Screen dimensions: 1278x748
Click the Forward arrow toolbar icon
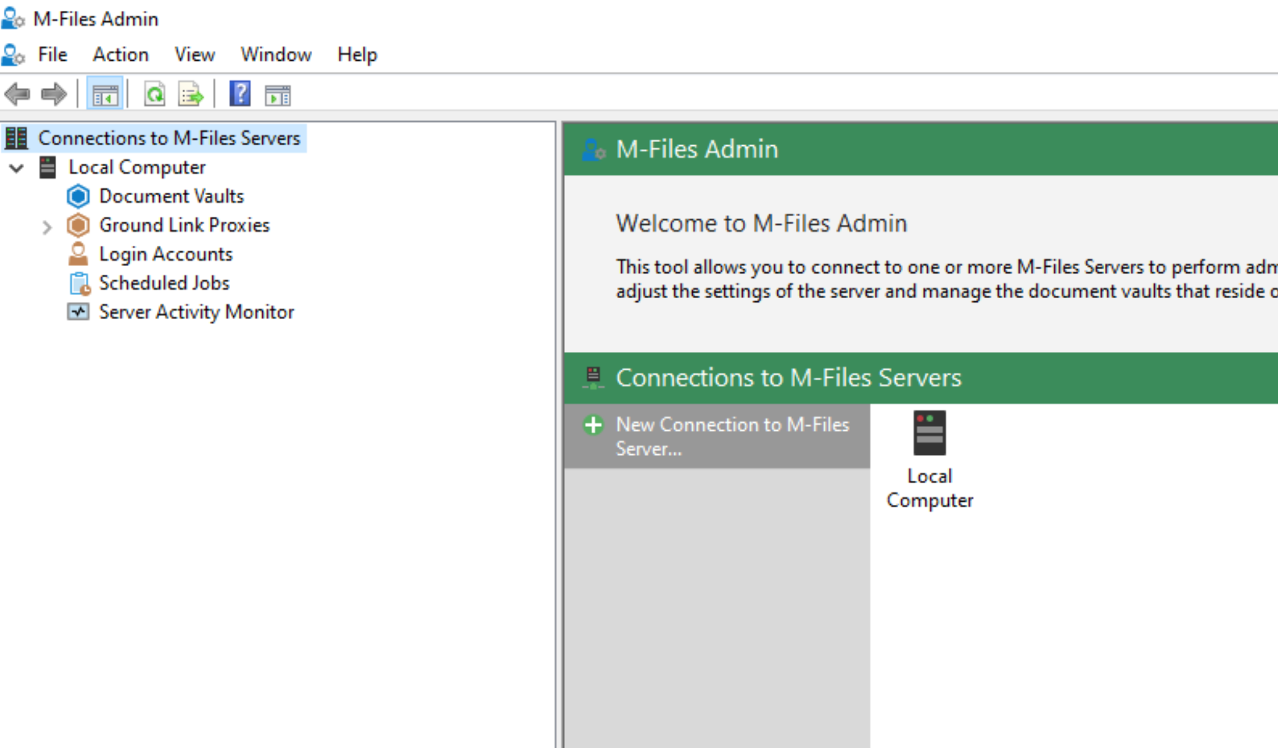[54, 95]
